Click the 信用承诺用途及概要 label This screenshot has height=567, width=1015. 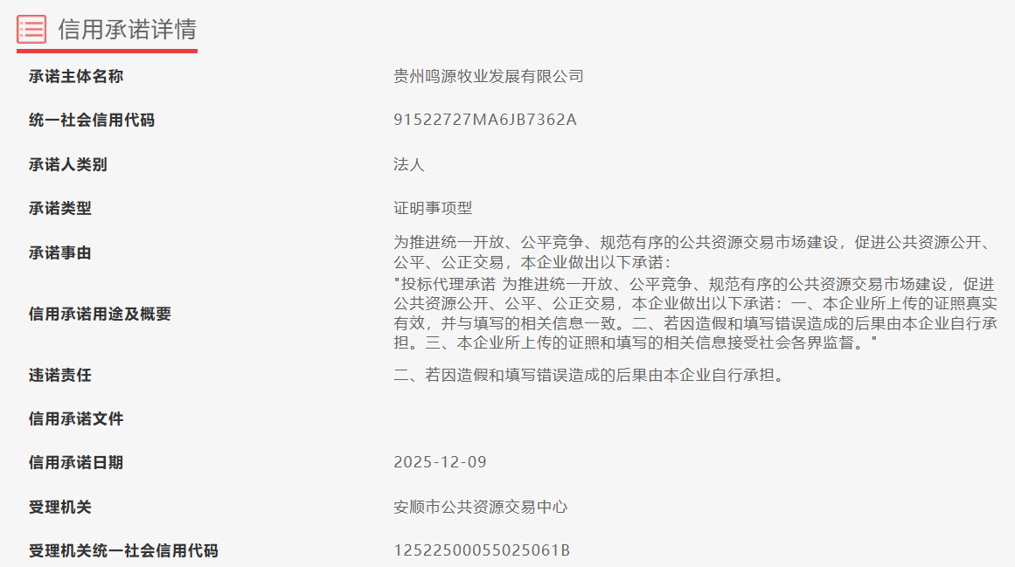point(100,314)
